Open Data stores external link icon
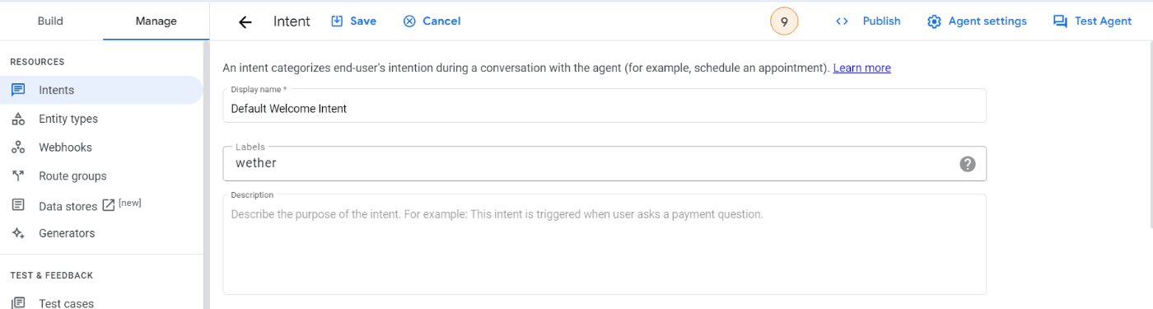Image resolution: width=1153 pixels, height=309 pixels. (x=108, y=206)
